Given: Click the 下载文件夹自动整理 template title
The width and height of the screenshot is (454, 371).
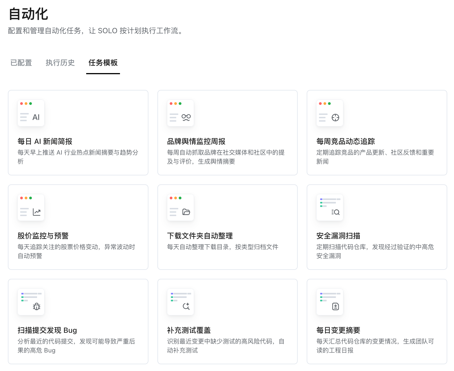Looking at the screenshot, I should [x=200, y=236].
